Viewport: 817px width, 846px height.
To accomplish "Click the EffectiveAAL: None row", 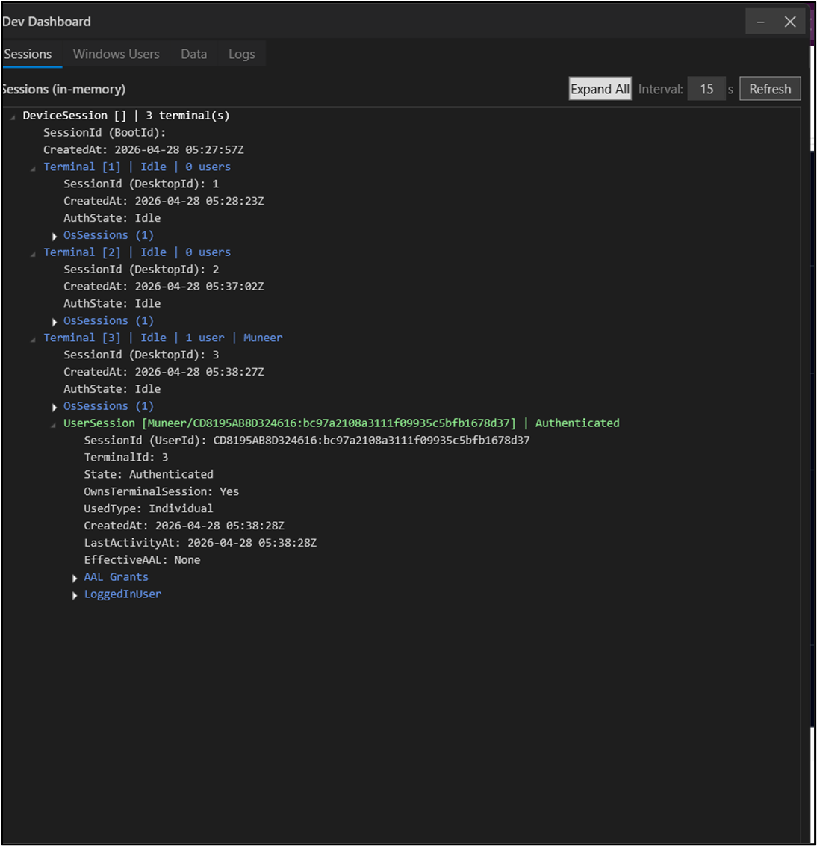I will 142,559.
